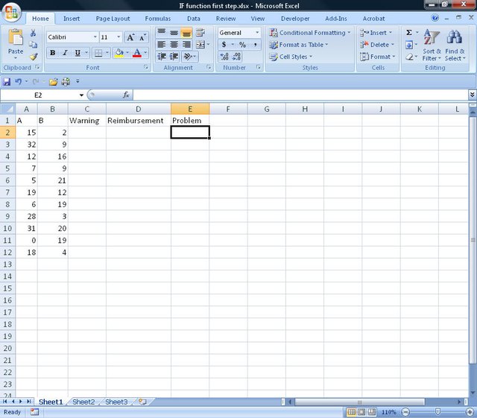Click the Office button
The image size is (477, 418).
11,12
